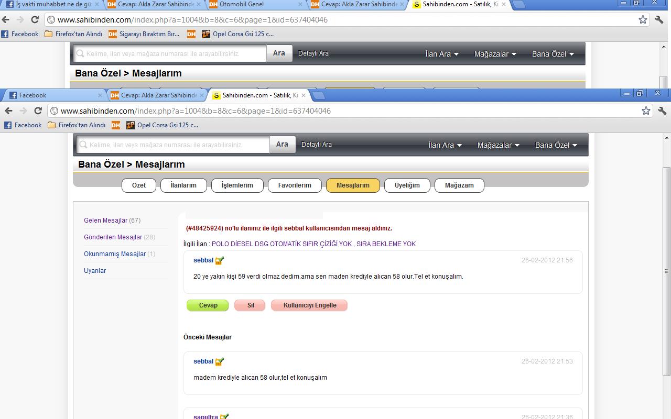Expand the İlan Ara dropdown in the front window
This screenshot has width=671, height=419.
coord(445,145)
